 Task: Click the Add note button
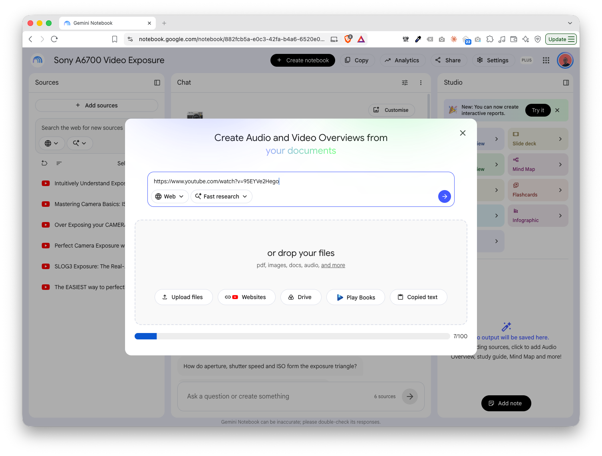click(506, 403)
